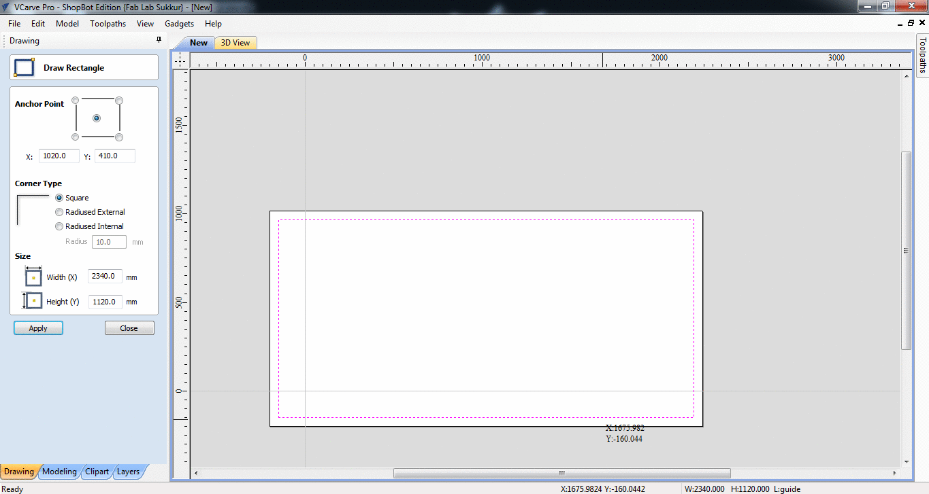Click the Width (X) value field
The image size is (929, 494).
105,277
